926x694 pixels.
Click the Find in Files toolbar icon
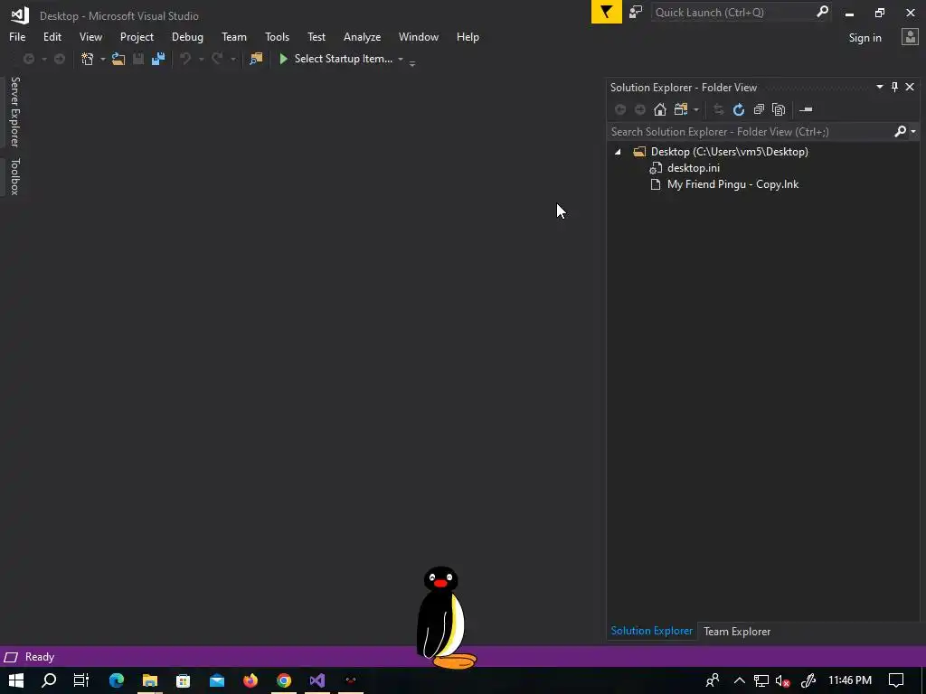256,59
